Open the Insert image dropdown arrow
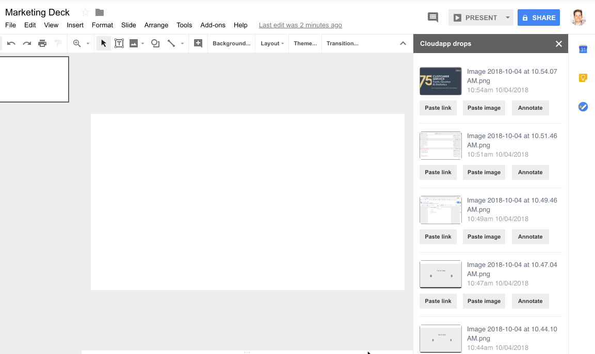The height and width of the screenshot is (354, 595). (x=142, y=44)
